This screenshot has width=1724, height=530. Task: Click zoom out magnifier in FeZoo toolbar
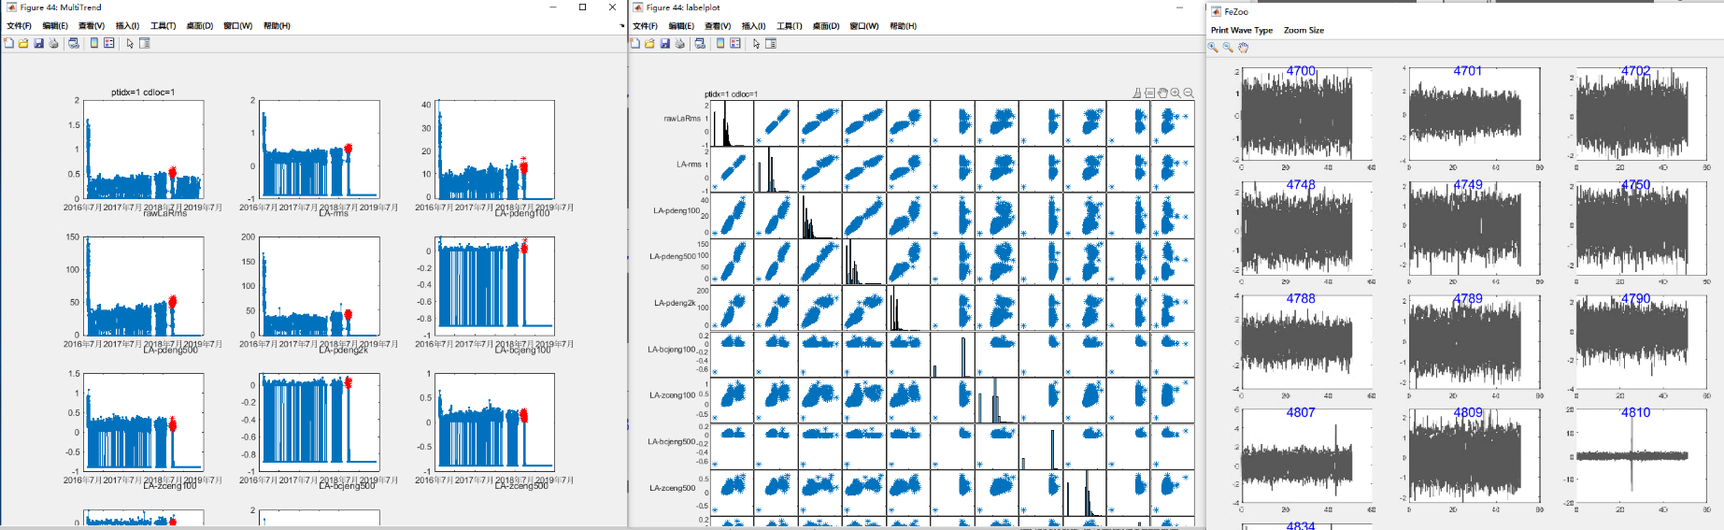[x=1228, y=47]
